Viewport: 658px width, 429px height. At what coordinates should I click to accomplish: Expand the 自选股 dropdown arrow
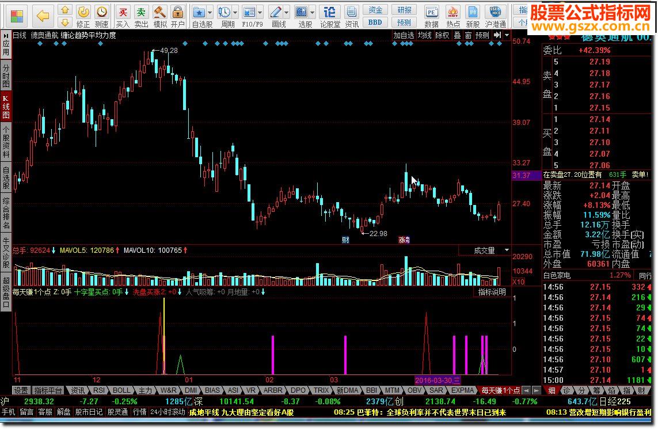pyautogui.click(x=210, y=12)
